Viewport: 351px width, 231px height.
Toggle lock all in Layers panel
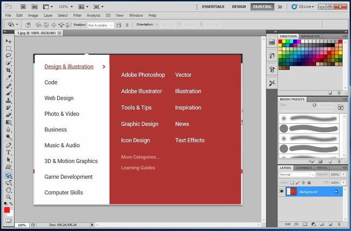tap(309, 182)
